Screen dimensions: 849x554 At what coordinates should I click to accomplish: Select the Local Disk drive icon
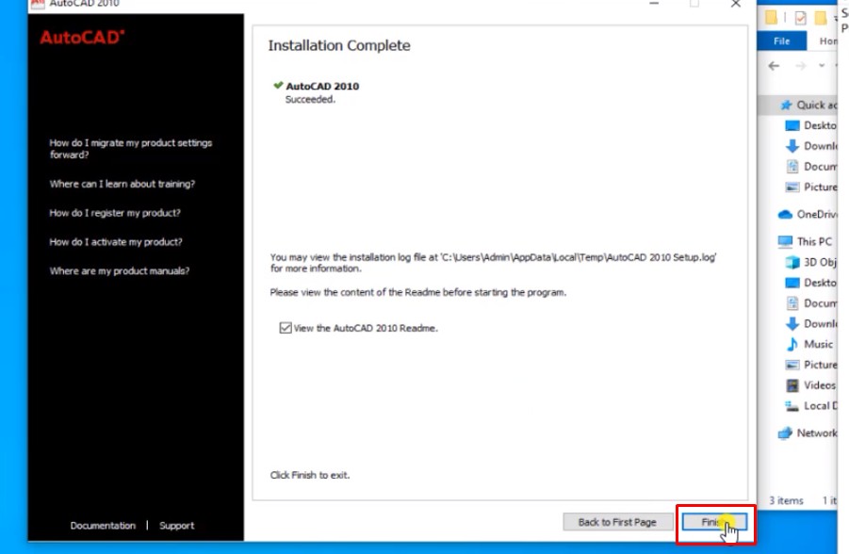[792, 405]
